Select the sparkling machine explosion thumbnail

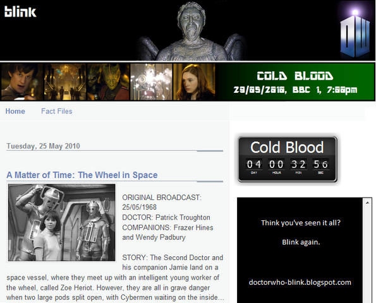[x=151, y=81]
